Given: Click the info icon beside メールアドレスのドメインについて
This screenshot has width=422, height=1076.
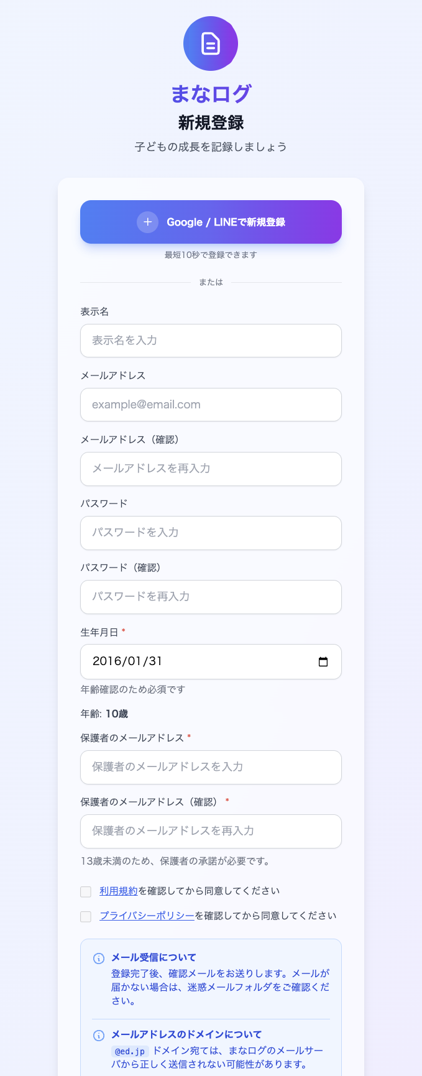Looking at the screenshot, I should (x=98, y=1034).
